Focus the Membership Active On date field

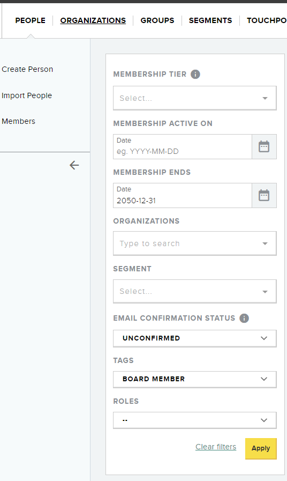point(183,146)
